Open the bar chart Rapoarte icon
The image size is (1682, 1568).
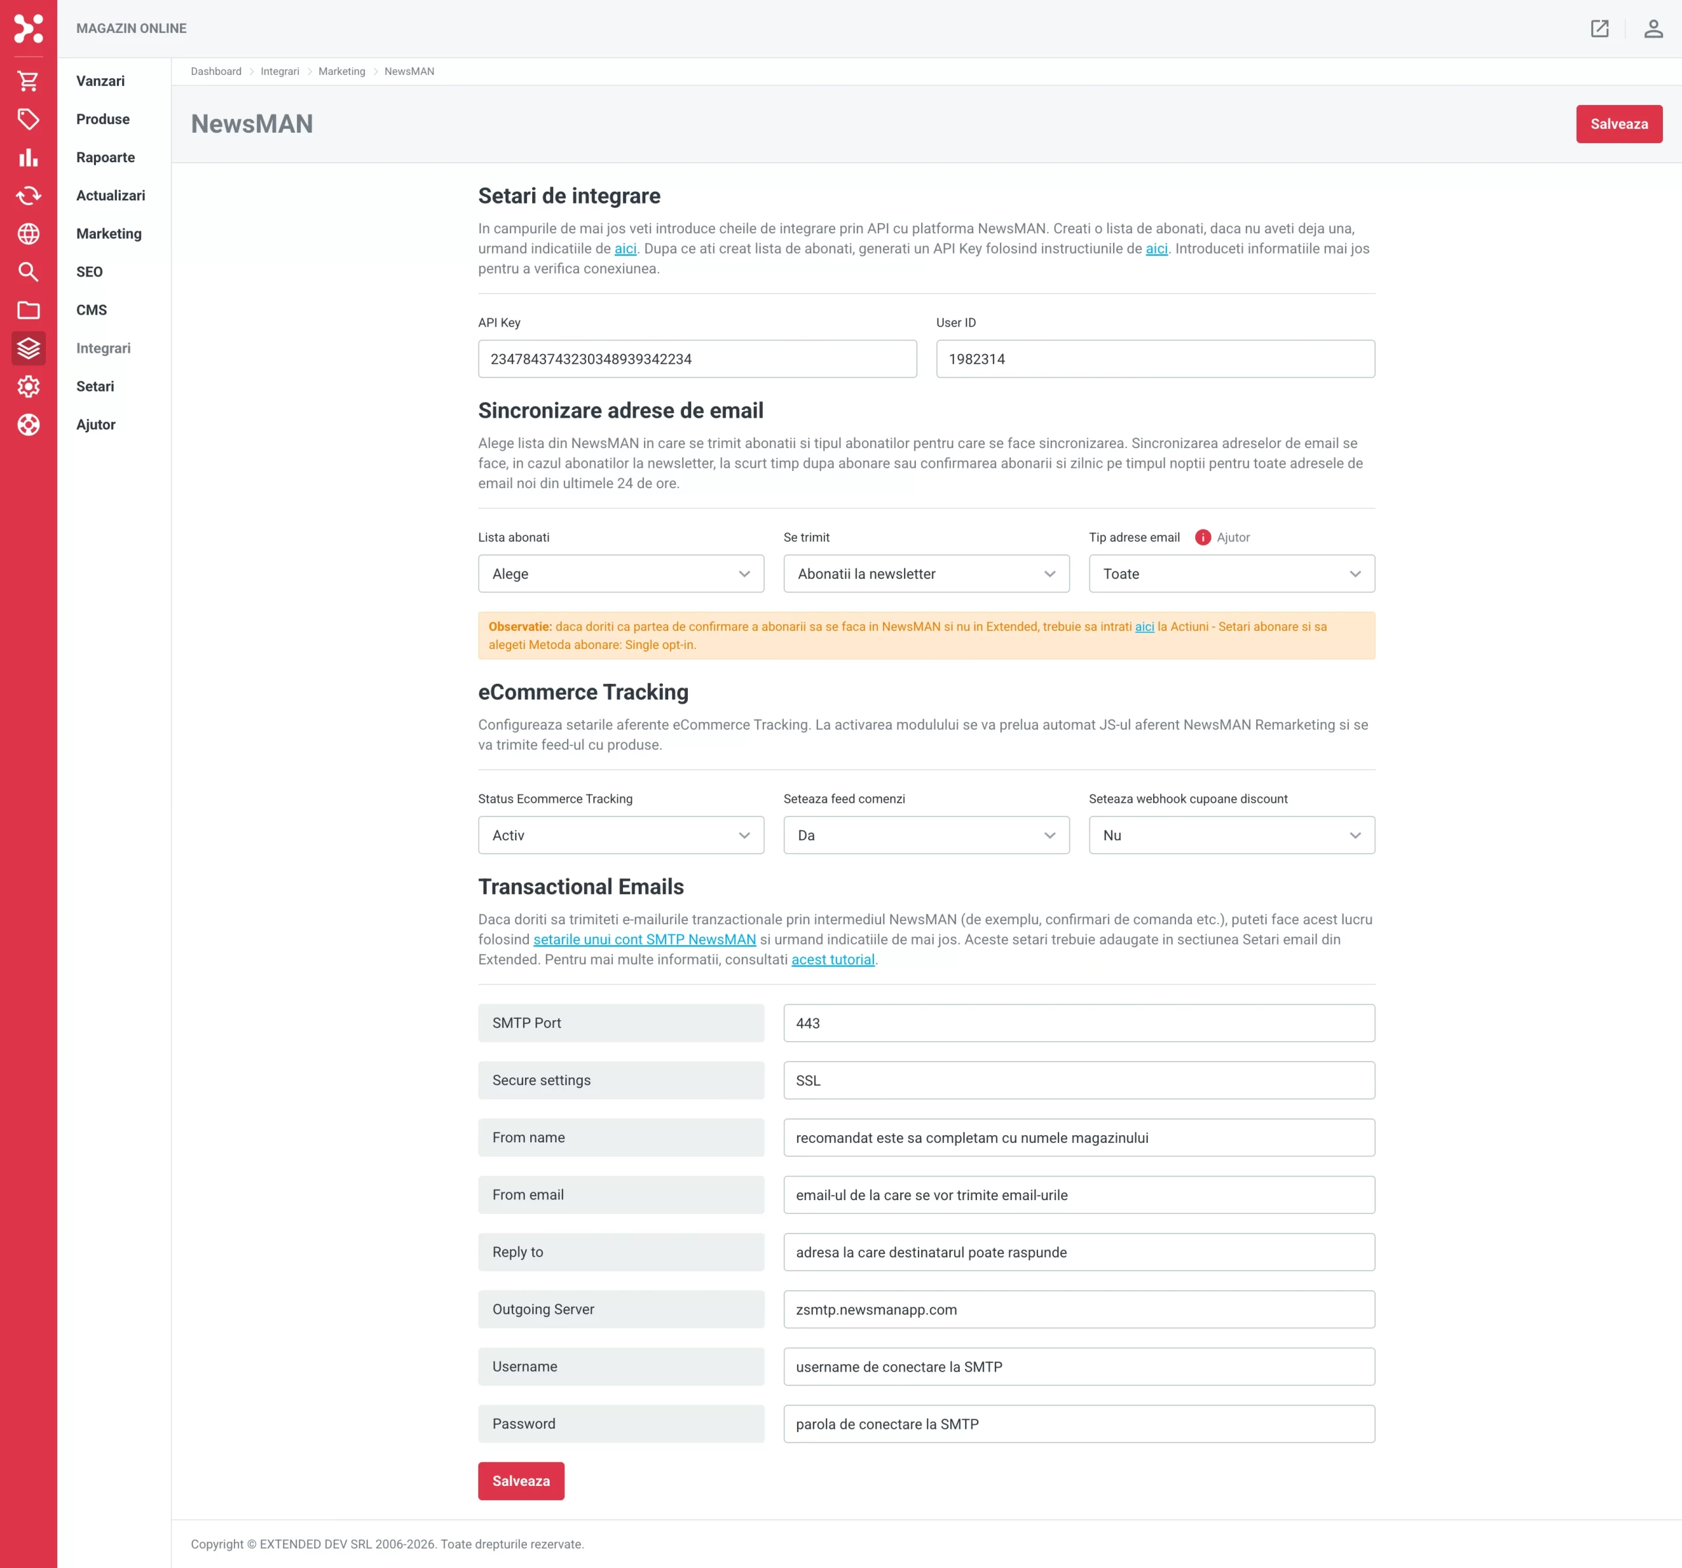click(28, 157)
